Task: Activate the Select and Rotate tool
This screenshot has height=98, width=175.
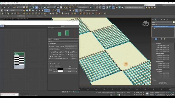Action: click(39, 8)
